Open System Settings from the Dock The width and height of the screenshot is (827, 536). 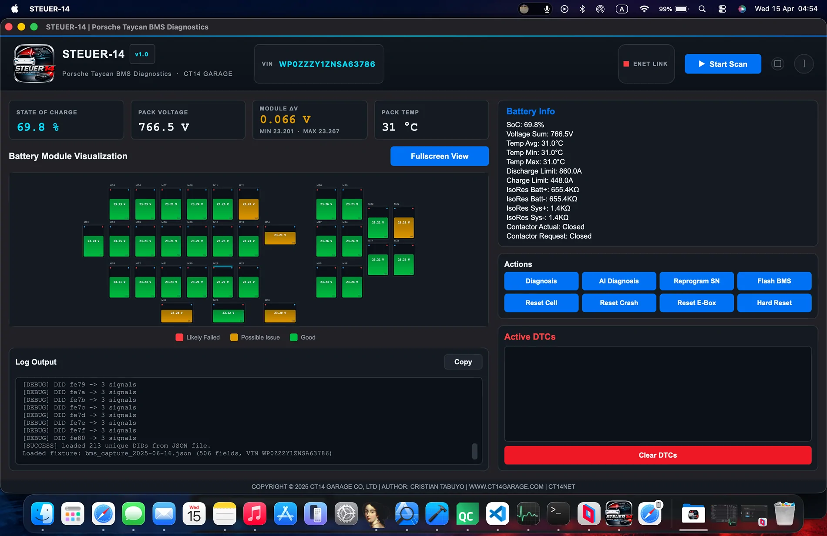pyautogui.click(x=346, y=514)
